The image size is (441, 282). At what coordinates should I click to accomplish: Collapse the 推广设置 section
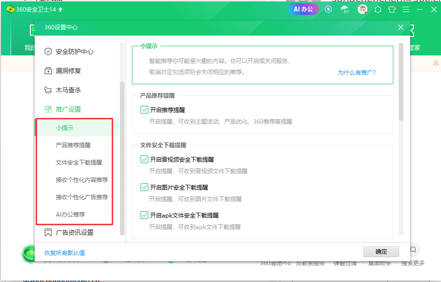tap(68, 109)
